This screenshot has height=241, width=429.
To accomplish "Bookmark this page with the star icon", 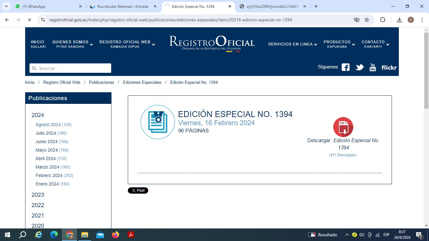I will point(367,20).
